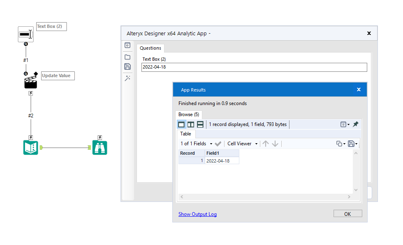Screen dimensions: 403x245
Task: Open the Browse tool (binoculars) on canvas
Action: coord(100,148)
